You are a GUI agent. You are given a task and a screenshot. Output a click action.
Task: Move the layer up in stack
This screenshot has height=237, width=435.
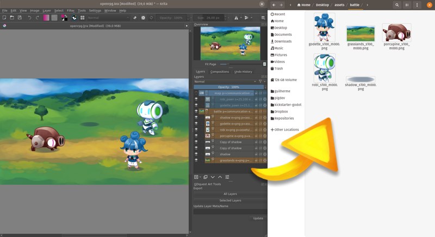(220, 177)
